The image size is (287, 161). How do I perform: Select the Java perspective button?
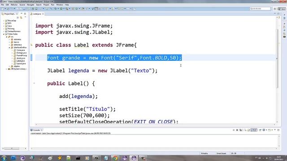(x=282, y=9)
